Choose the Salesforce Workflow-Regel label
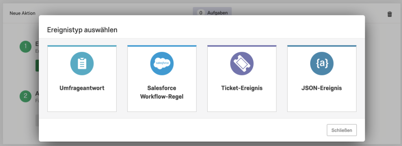402x146 pixels. point(162,93)
